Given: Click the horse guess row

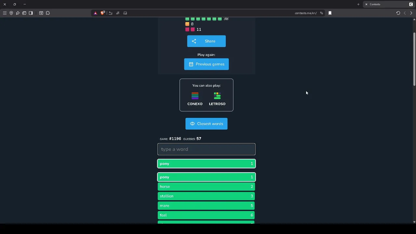Looking at the screenshot, I should click(206, 187).
